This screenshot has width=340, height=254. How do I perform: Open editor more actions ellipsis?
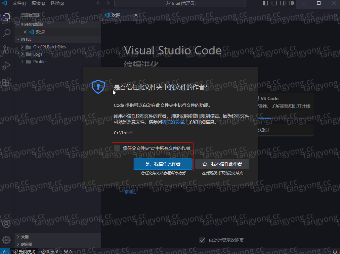point(335,15)
